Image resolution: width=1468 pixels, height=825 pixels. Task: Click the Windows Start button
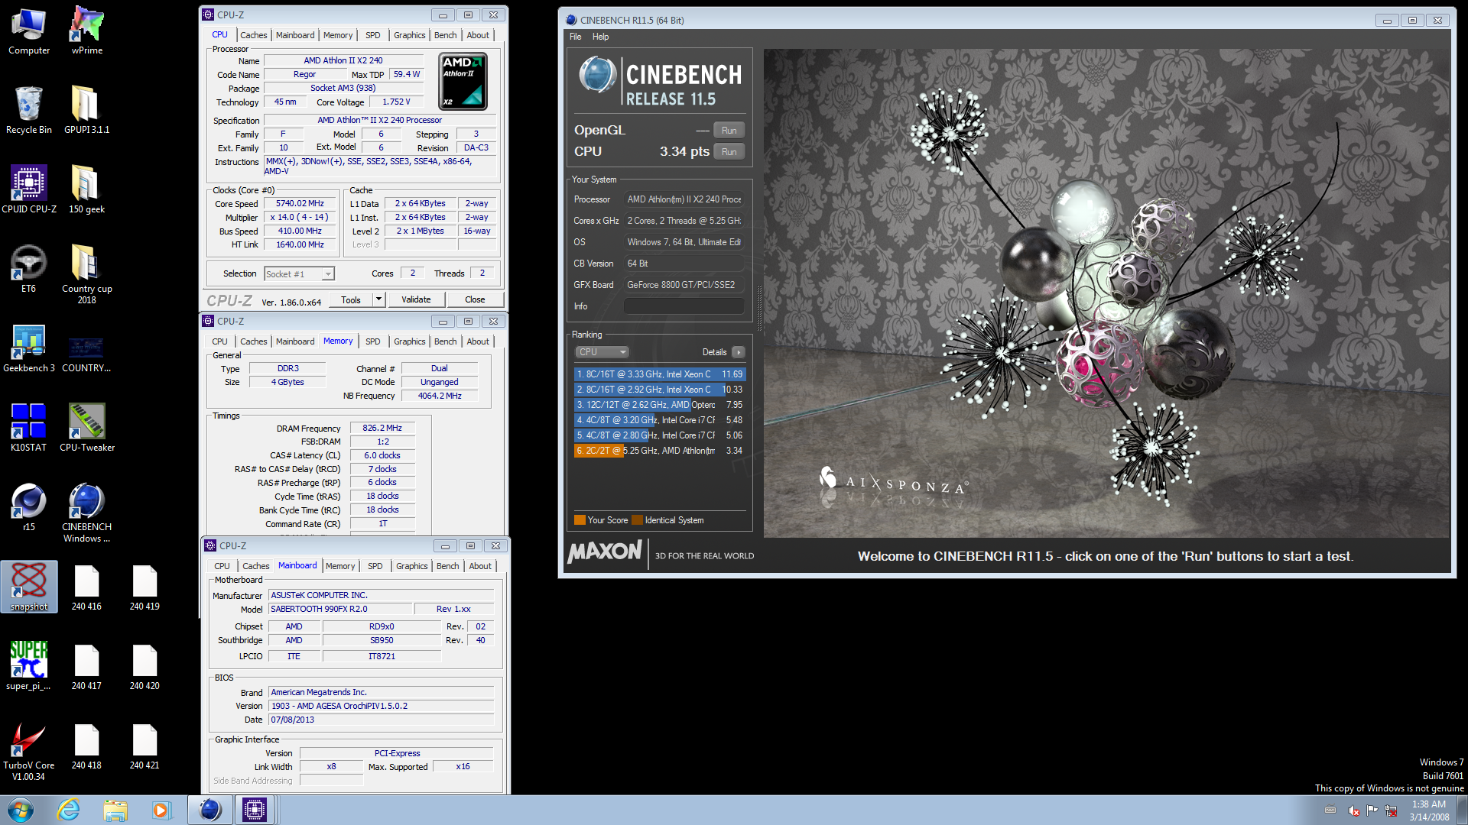coord(21,810)
